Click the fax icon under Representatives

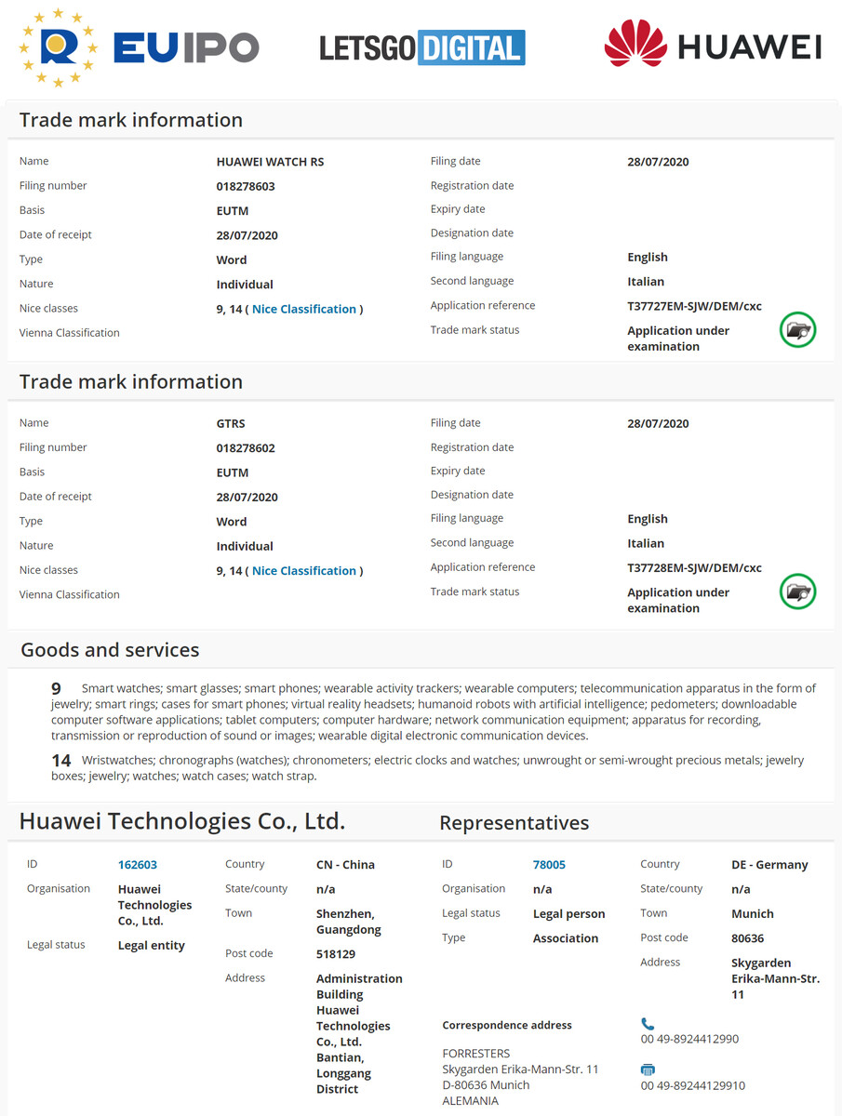pos(648,1069)
